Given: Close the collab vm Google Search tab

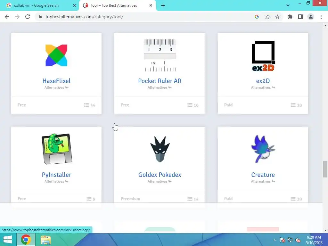Looking at the screenshot, I should [74, 6].
